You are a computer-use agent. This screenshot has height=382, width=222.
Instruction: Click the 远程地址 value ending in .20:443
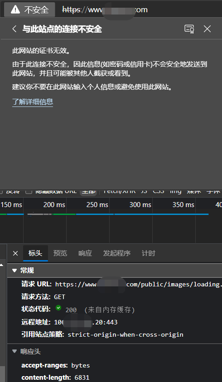[86, 322]
